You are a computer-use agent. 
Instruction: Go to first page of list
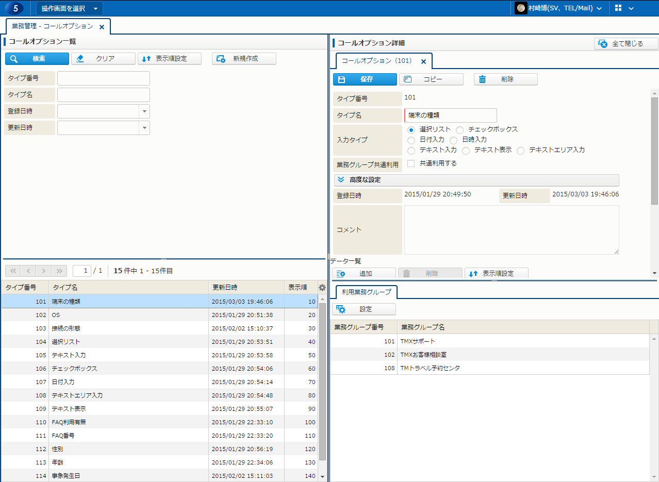[x=13, y=271]
